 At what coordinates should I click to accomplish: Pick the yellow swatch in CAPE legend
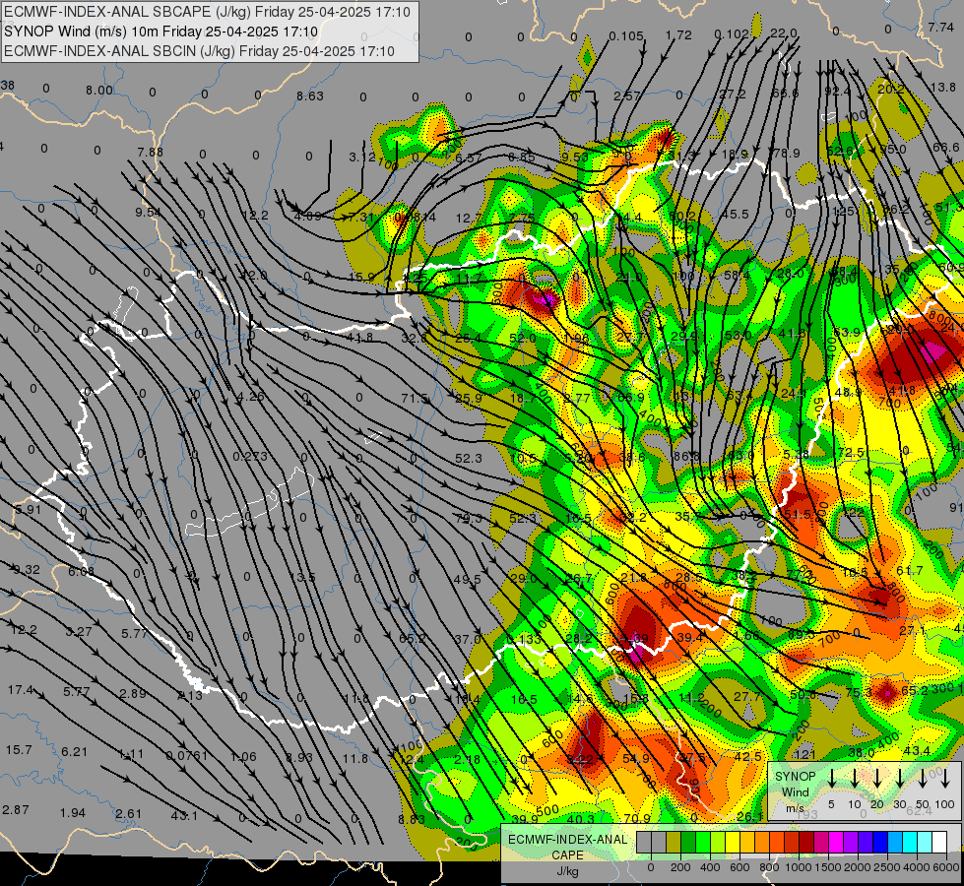(x=733, y=843)
